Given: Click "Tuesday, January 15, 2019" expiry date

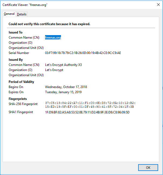Looking at the screenshot, I should click(x=63, y=92).
